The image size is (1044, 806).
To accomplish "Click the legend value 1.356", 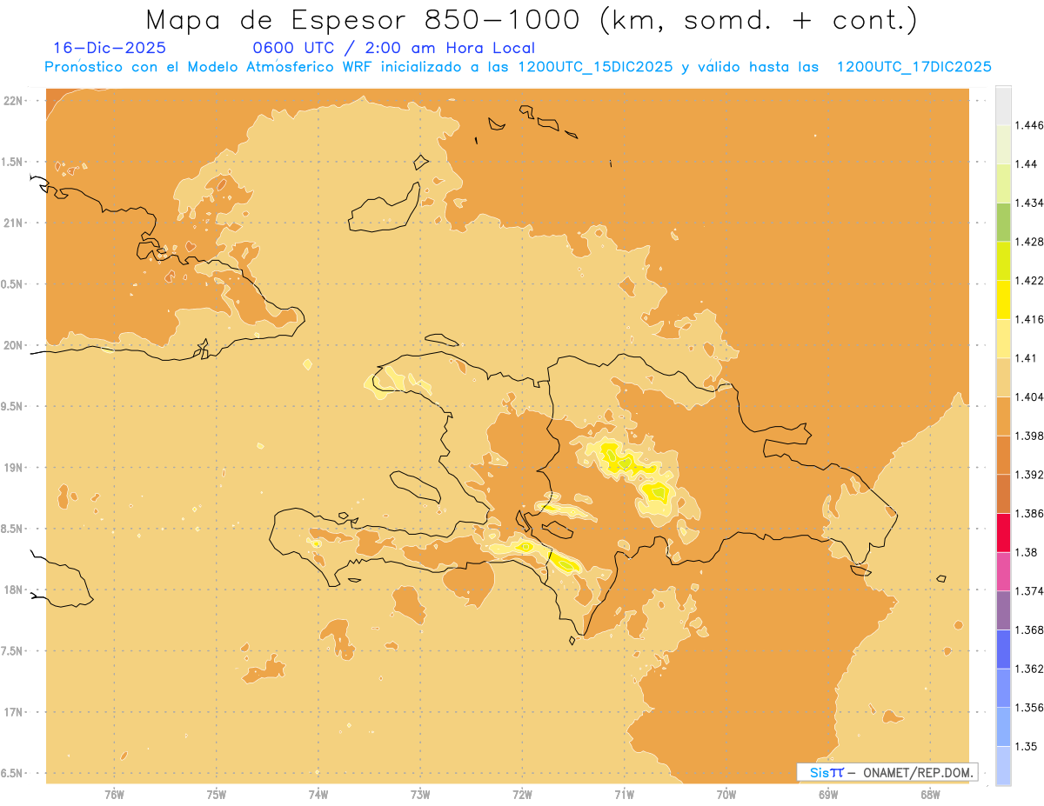I will 1029,708.
